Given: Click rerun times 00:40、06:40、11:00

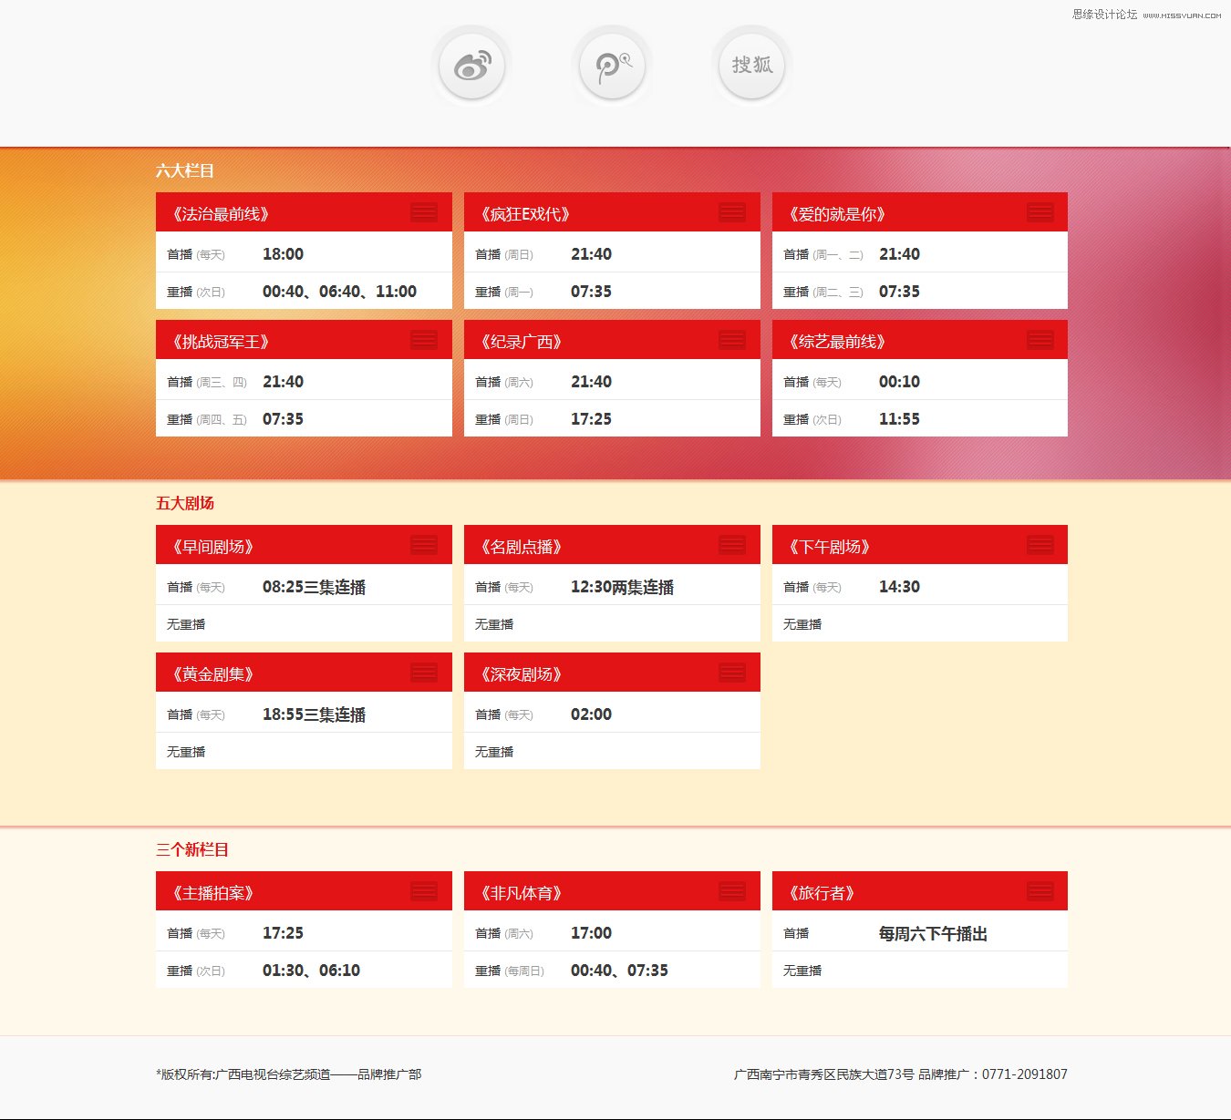Looking at the screenshot, I should click(x=339, y=292).
